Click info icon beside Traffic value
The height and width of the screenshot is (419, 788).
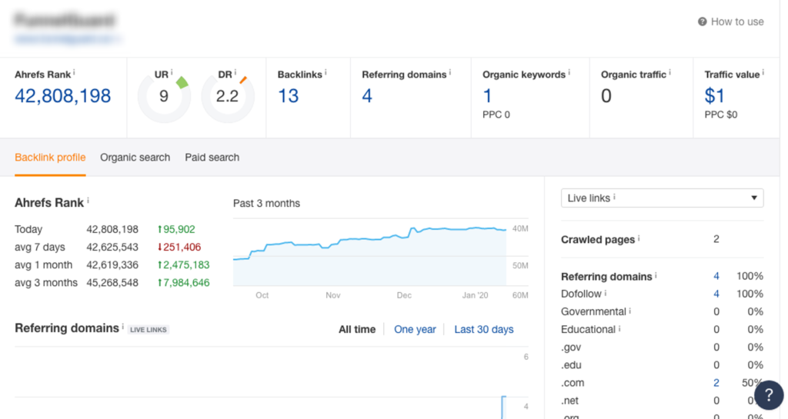(762, 73)
